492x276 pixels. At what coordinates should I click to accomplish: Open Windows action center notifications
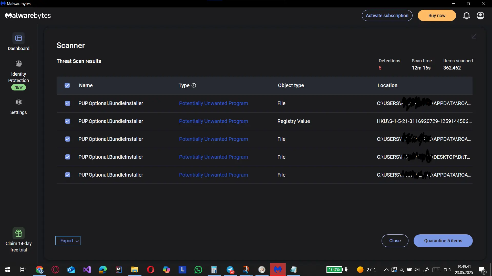point(482,270)
